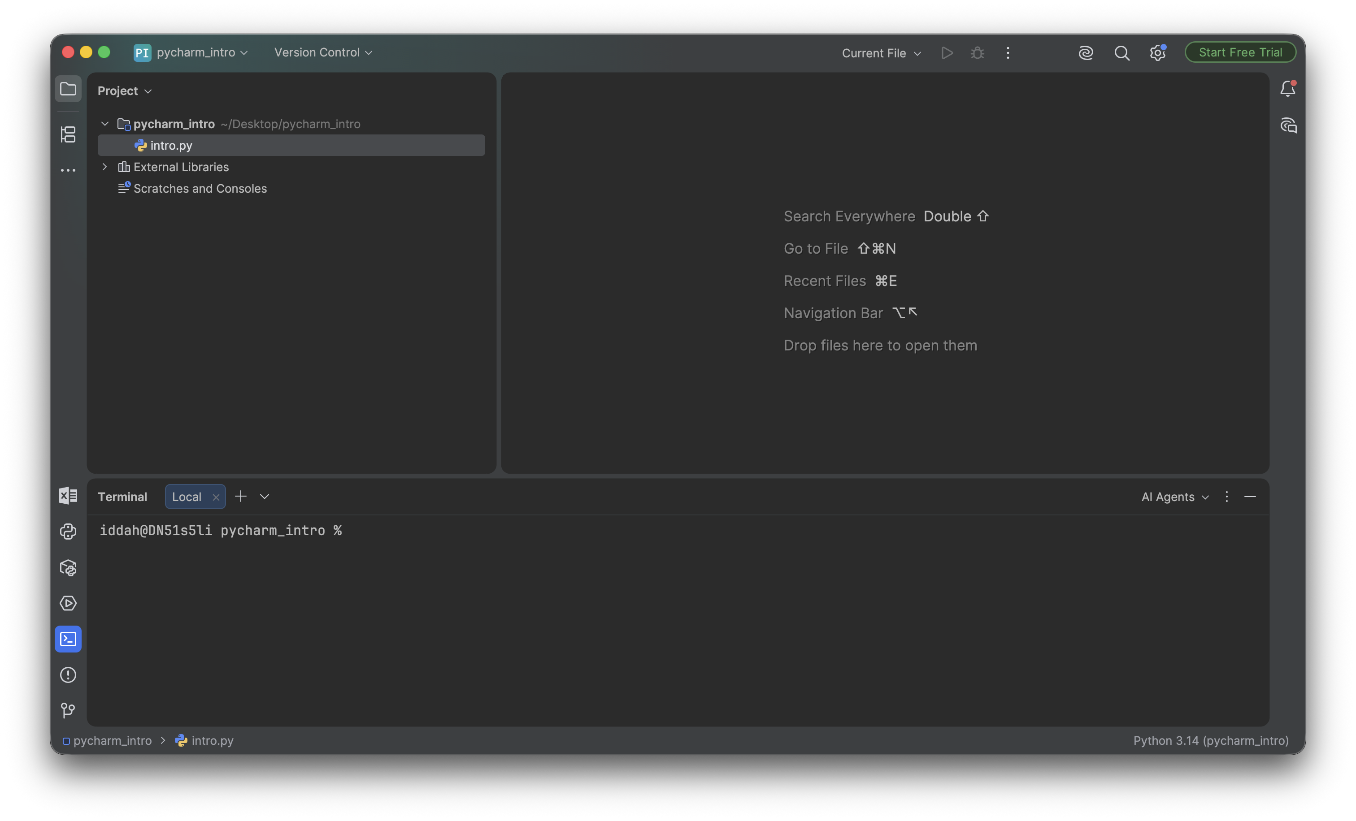
Task: Open the AI Agents dropdown
Action: (x=1175, y=497)
